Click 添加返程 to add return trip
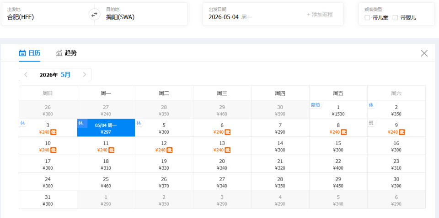This screenshot has width=439, height=218. click(320, 15)
